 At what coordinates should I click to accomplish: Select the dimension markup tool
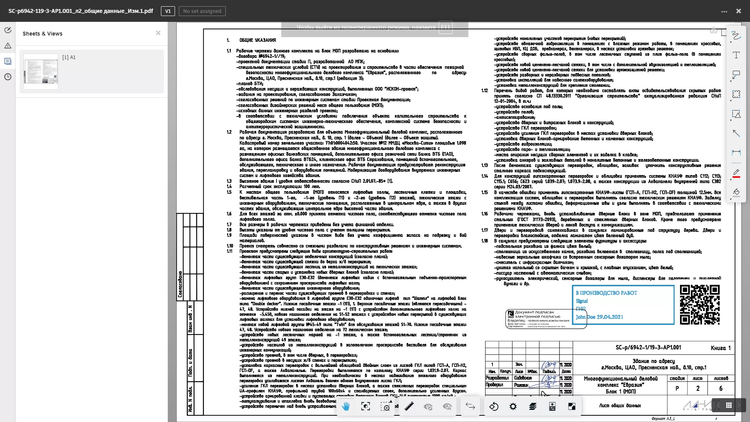click(736, 152)
